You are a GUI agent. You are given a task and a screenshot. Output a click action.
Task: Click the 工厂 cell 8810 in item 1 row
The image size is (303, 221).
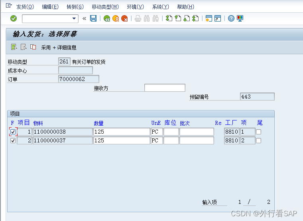232,132
